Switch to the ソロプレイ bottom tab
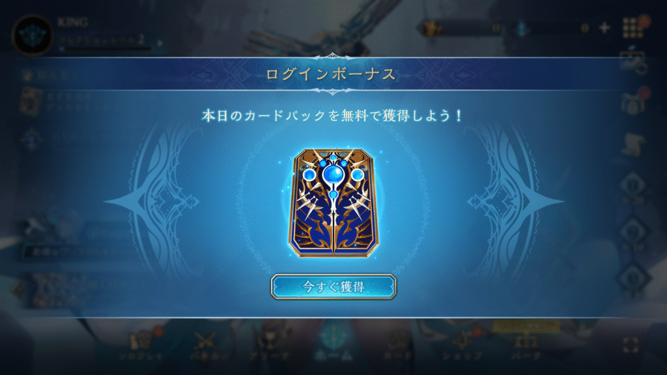This screenshot has width=667, height=375. pos(141,345)
